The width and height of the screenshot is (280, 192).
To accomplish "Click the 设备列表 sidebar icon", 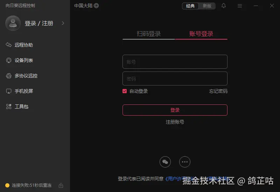I will tap(8, 60).
